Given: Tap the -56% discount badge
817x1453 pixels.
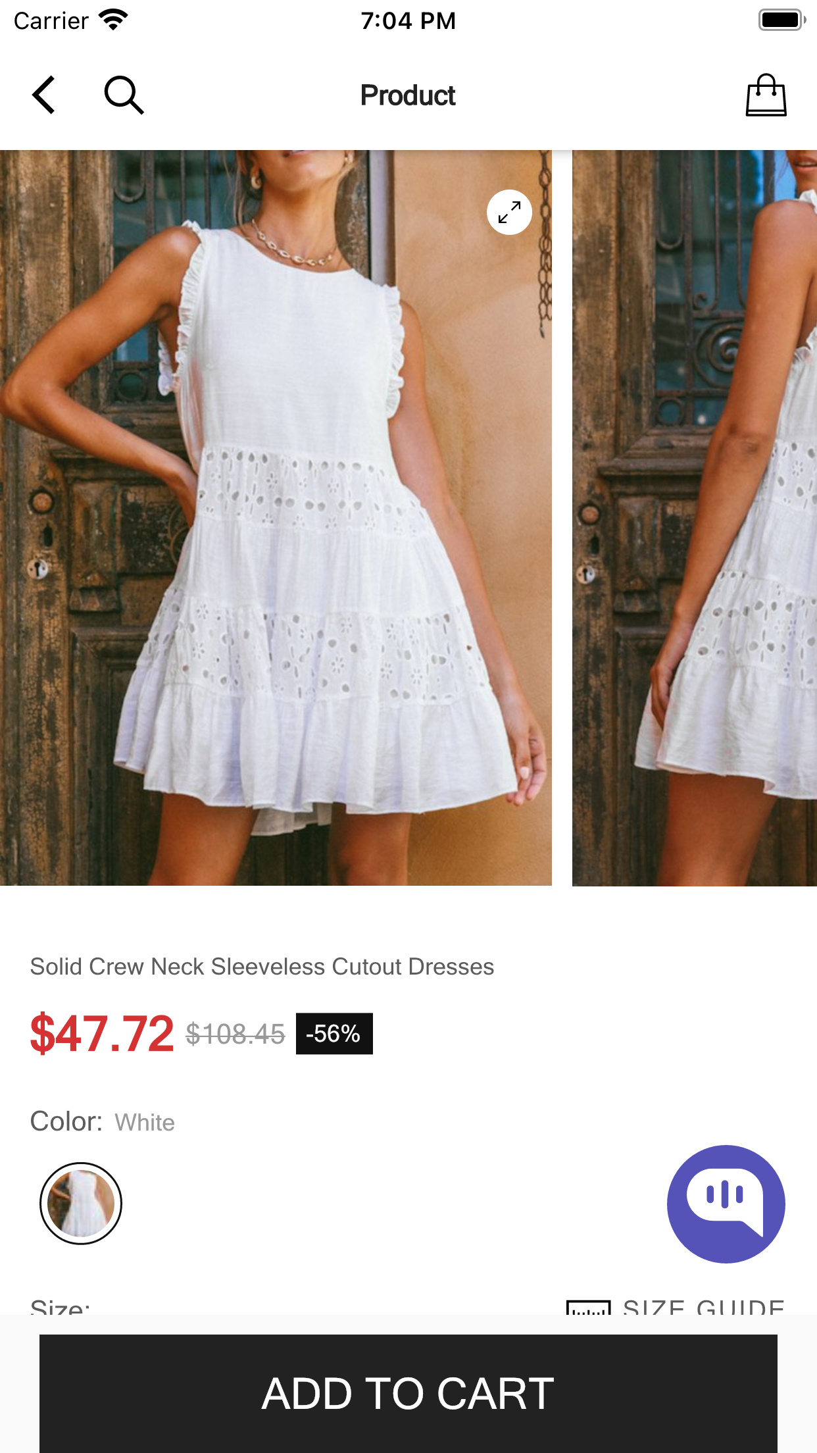Looking at the screenshot, I should pos(334,1034).
